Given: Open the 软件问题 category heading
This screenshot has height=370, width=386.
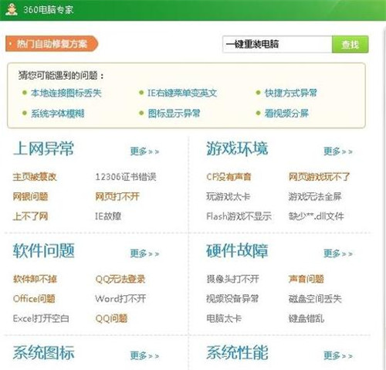Looking at the screenshot, I should pos(44,250).
